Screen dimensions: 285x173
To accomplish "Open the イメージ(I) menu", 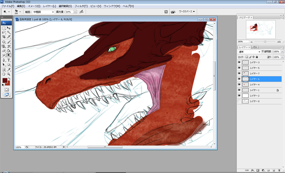I will click(x=34, y=6).
